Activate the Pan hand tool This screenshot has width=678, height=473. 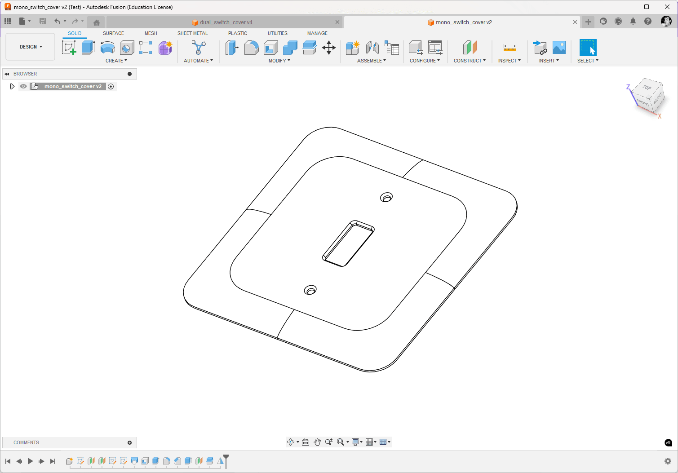pyautogui.click(x=317, y=442)
